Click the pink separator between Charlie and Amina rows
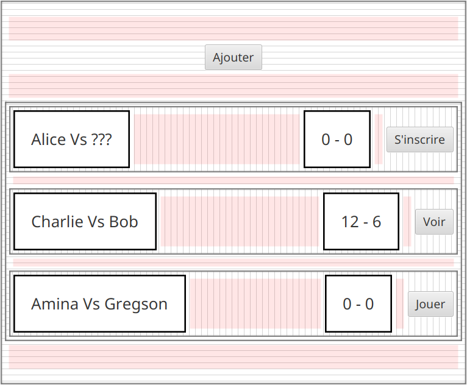 coord(233,263)
